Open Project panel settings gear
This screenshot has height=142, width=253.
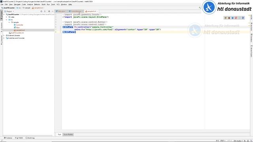coord(49,11)
